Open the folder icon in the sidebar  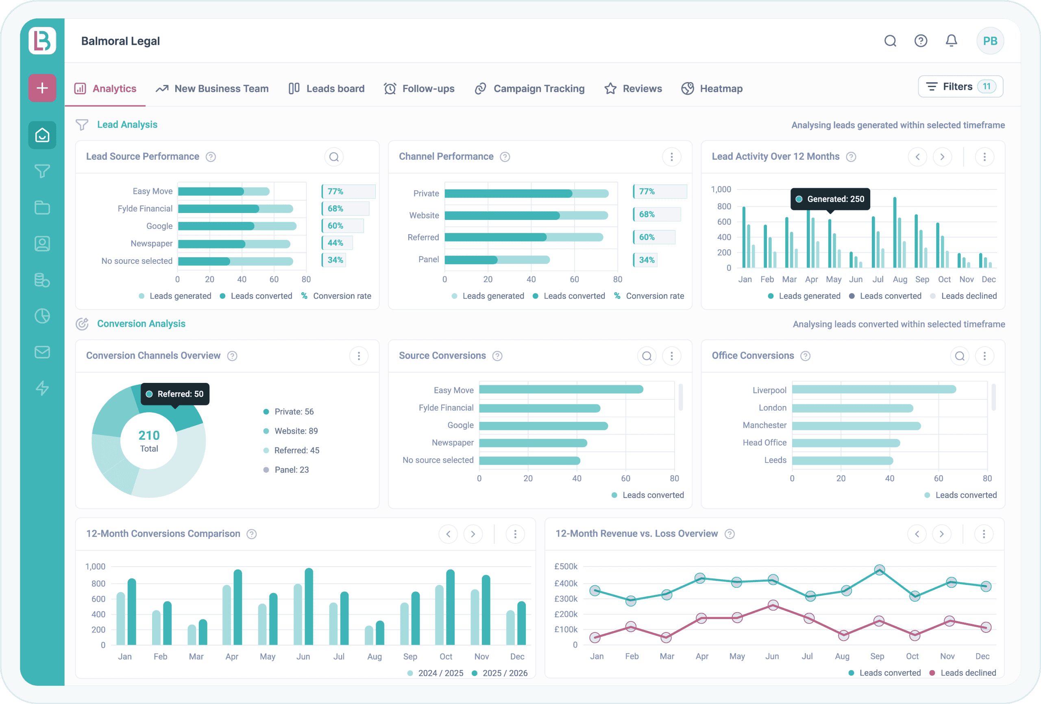(x=41, y=207)
